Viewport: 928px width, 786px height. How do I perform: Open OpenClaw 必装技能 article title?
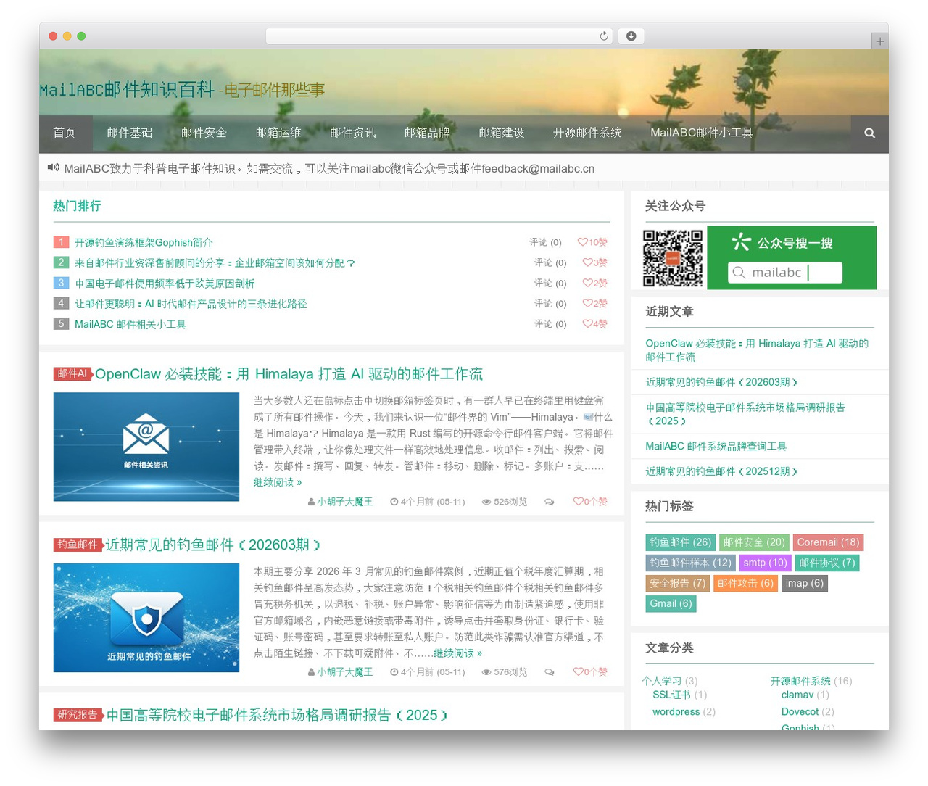coord(289,374)
